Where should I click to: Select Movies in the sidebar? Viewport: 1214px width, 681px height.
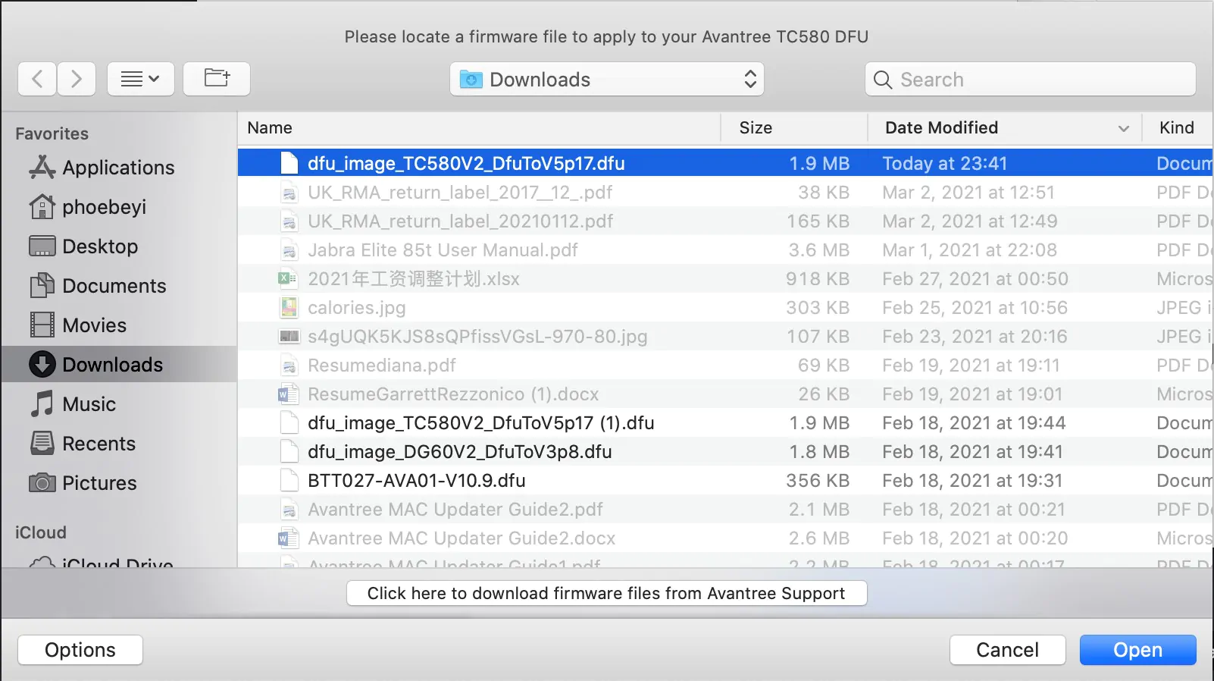94,325
